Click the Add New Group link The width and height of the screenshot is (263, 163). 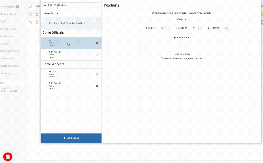tap(181, 54)
